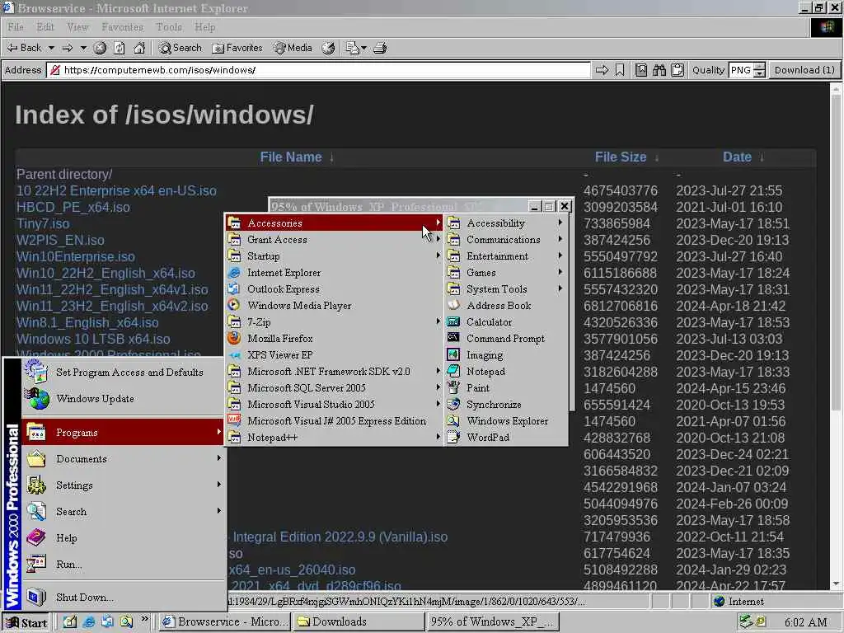Viewport: 844px width, 633px height.
Task: Open Microsoft Visual J# 2005 Express Edition
Action: 334,421
